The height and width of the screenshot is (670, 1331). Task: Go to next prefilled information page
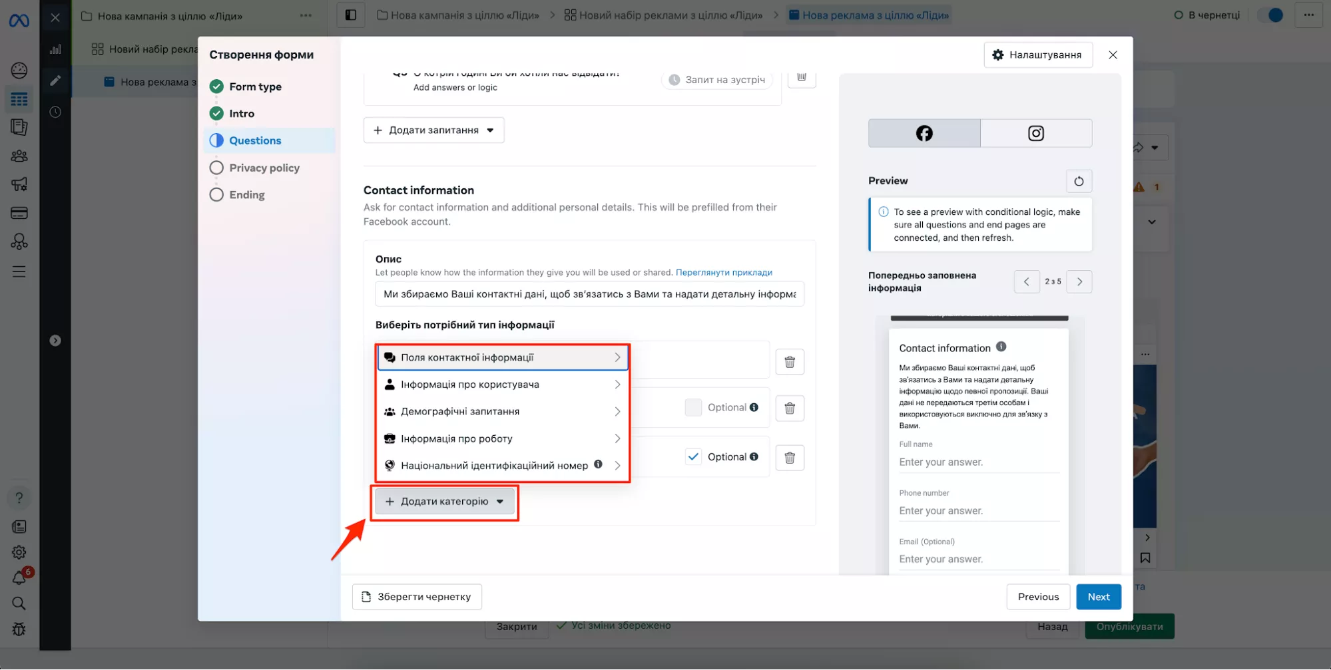[x=1079, y=282]
